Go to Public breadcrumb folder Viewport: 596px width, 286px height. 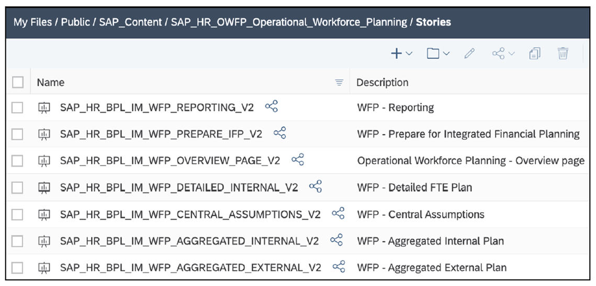coord(76,22)
